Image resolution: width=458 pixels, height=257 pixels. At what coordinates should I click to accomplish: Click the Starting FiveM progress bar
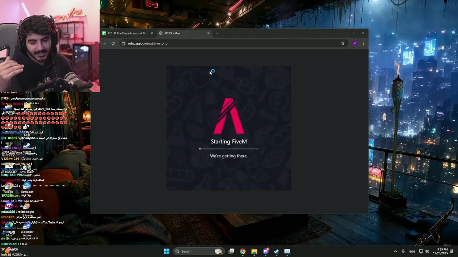click(x=229, y=148)
